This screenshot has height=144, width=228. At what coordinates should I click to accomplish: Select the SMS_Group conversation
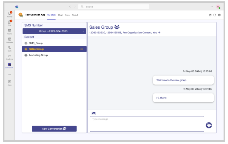[x=54, y=43]
